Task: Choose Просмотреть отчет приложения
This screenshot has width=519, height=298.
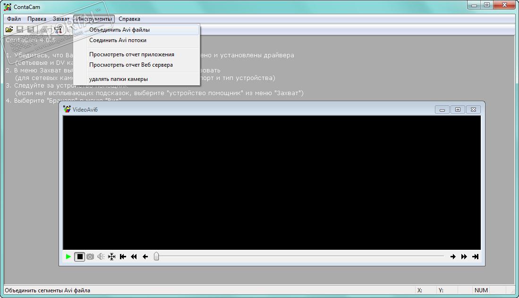Action: (x=136, y=54)
